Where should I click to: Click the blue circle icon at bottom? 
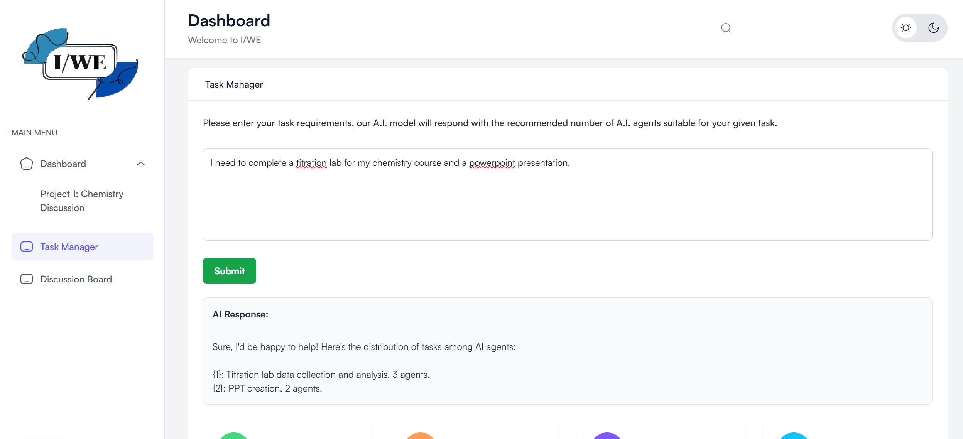click(794, 436)
